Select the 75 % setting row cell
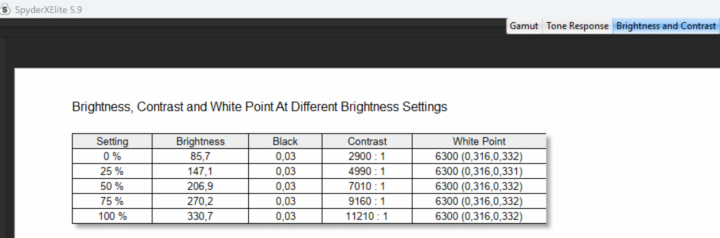720x238 pixels. click(112, 201)
